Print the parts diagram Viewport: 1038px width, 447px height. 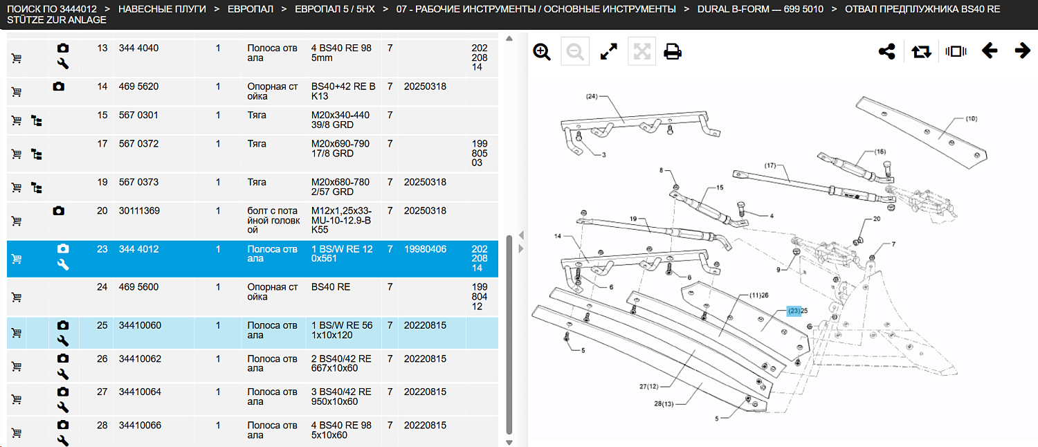pyautogui.click(x=673, y=52)
